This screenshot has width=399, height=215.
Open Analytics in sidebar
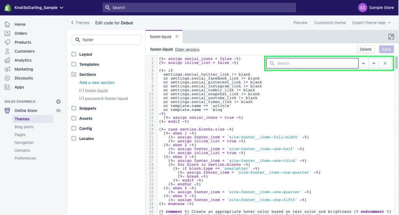click(23, 60)
